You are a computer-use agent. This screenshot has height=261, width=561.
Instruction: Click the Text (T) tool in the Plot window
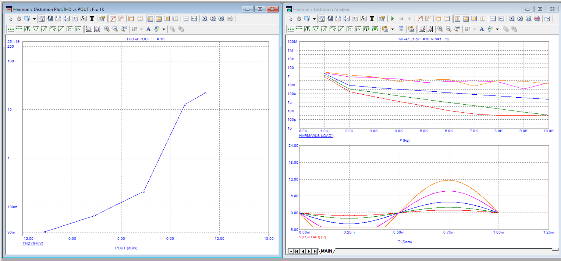tap(92, 19)
